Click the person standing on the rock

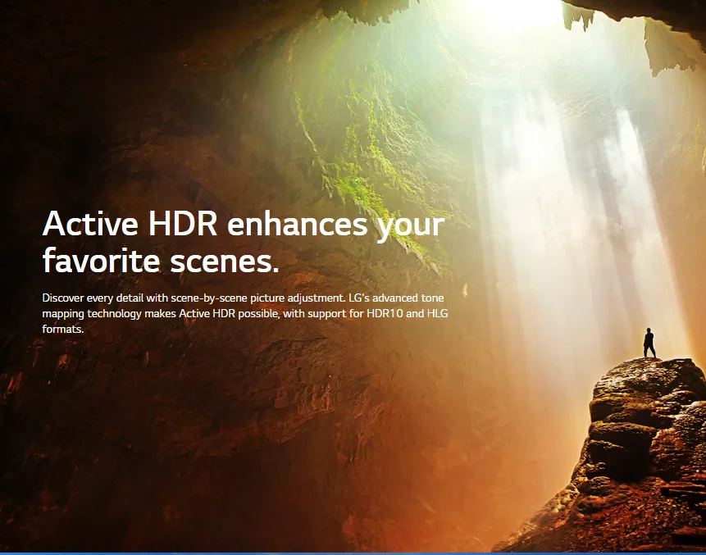tap(649, 343)
